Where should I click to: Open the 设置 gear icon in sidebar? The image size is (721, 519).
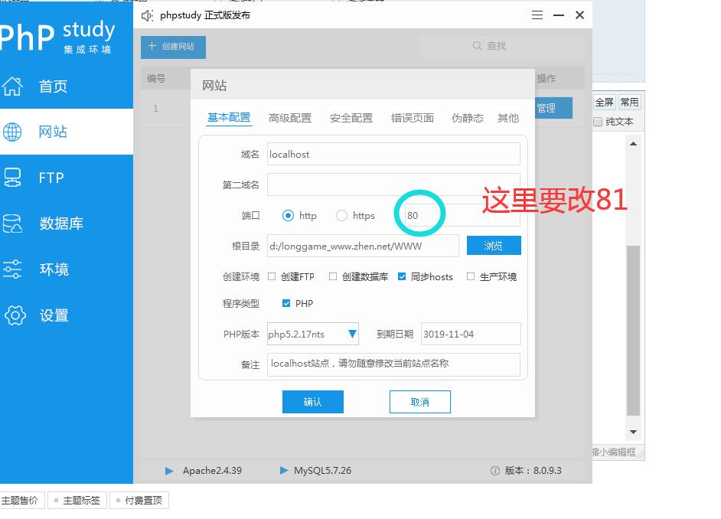click(x=15, y=315)
